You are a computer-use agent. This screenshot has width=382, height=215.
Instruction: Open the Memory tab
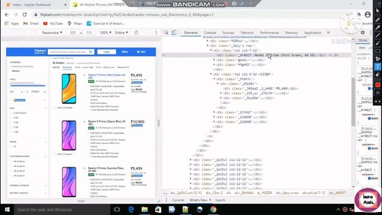pos(291,32)
